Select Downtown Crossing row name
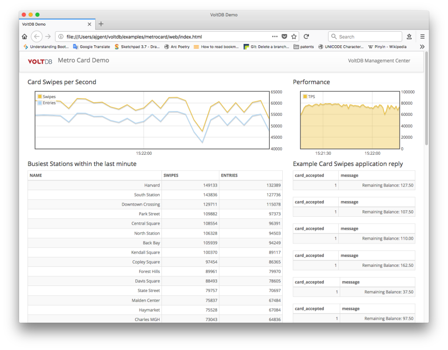Viewport: 448px width, 350px height. coord(140,204)
